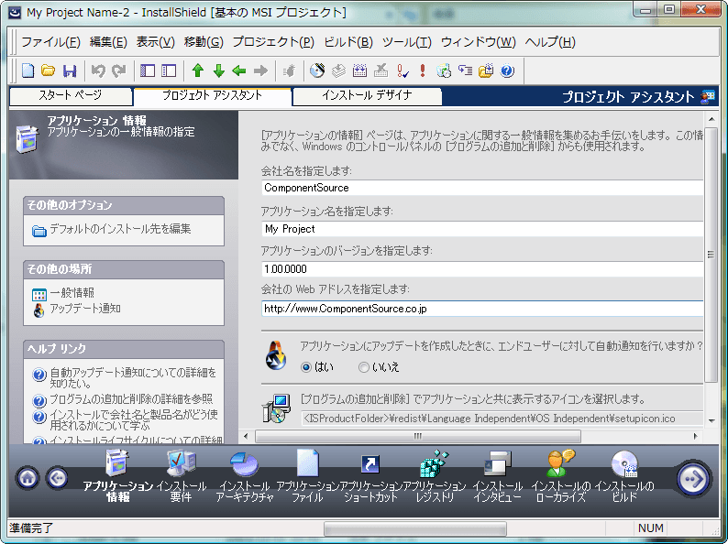Click the red exclamation Run icon
The height and width of the screenshot is (544, 728).
click(x=423, y=71)
